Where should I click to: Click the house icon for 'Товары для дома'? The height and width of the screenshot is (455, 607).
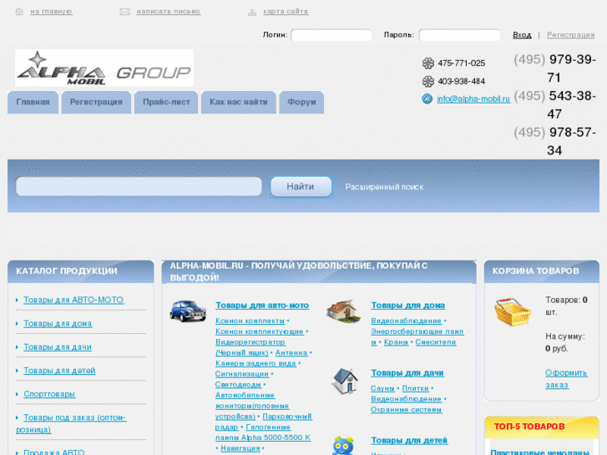tap(343, 311)
